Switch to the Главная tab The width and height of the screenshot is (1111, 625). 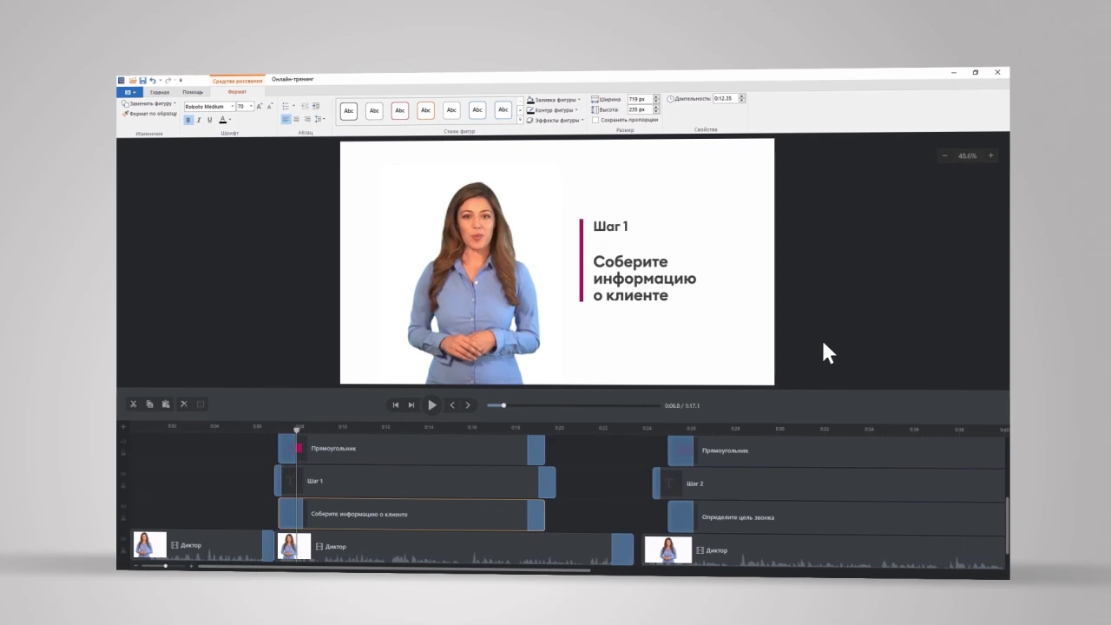160,92
